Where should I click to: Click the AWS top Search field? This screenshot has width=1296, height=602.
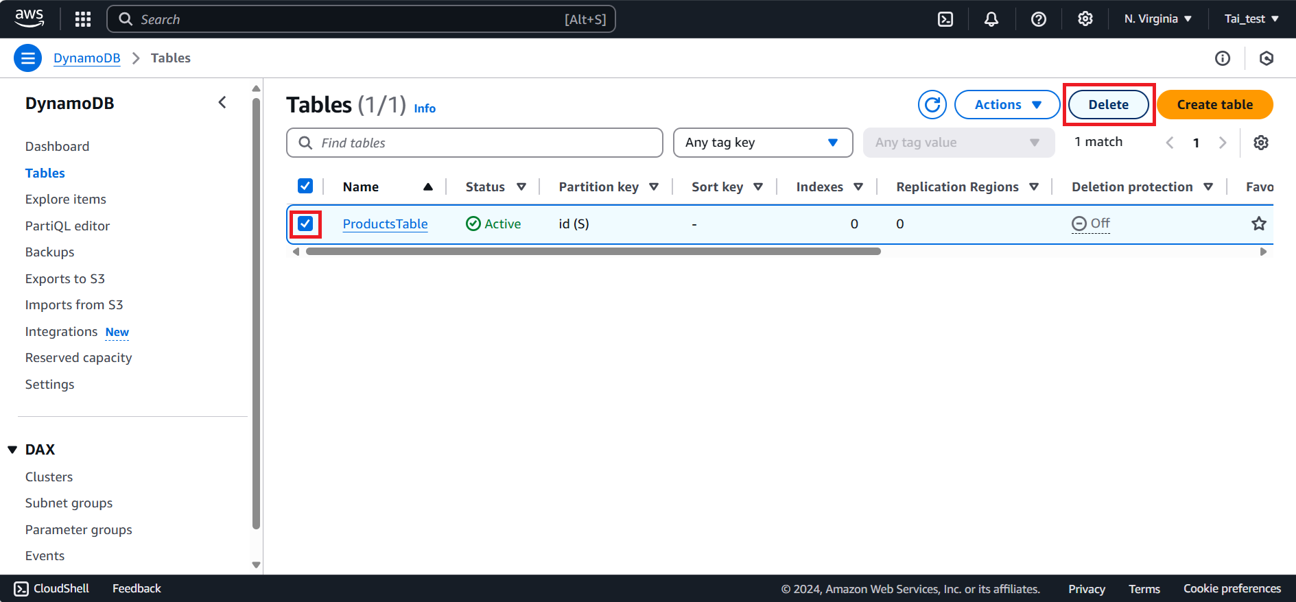coord(361,19)
